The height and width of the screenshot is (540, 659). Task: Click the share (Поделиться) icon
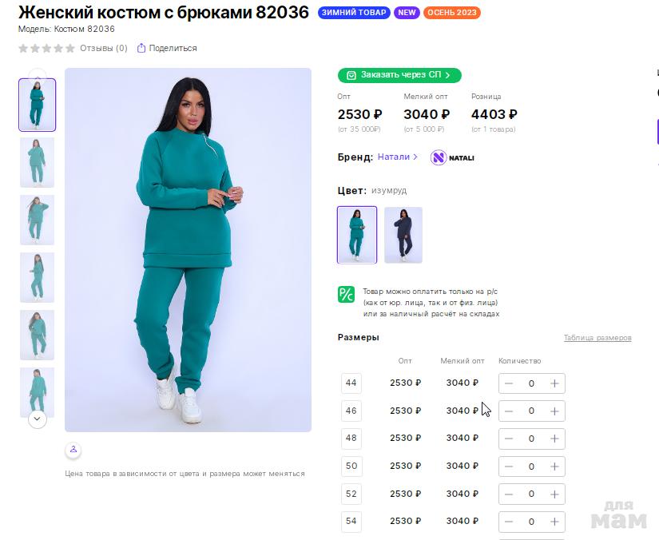click(141, 48)
